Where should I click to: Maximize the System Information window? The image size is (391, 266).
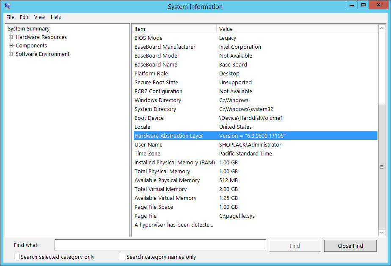click(x=363, y=5)
